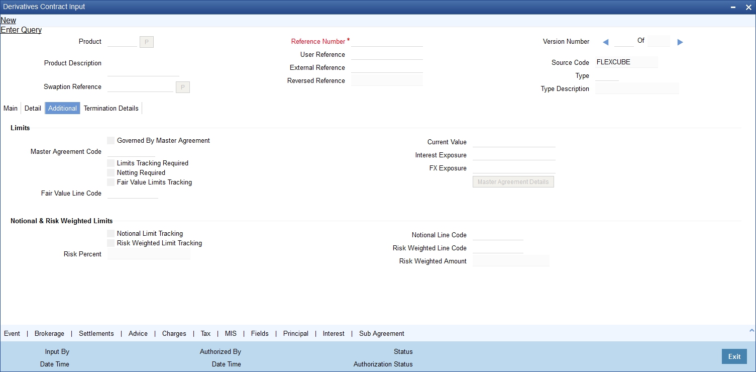The image size is (756, 372).
Task: Click the Source Code field showing FLEXCUBE
Action: click(x=626, y=63)
